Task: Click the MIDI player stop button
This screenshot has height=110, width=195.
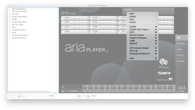Action: pos(15,96)
